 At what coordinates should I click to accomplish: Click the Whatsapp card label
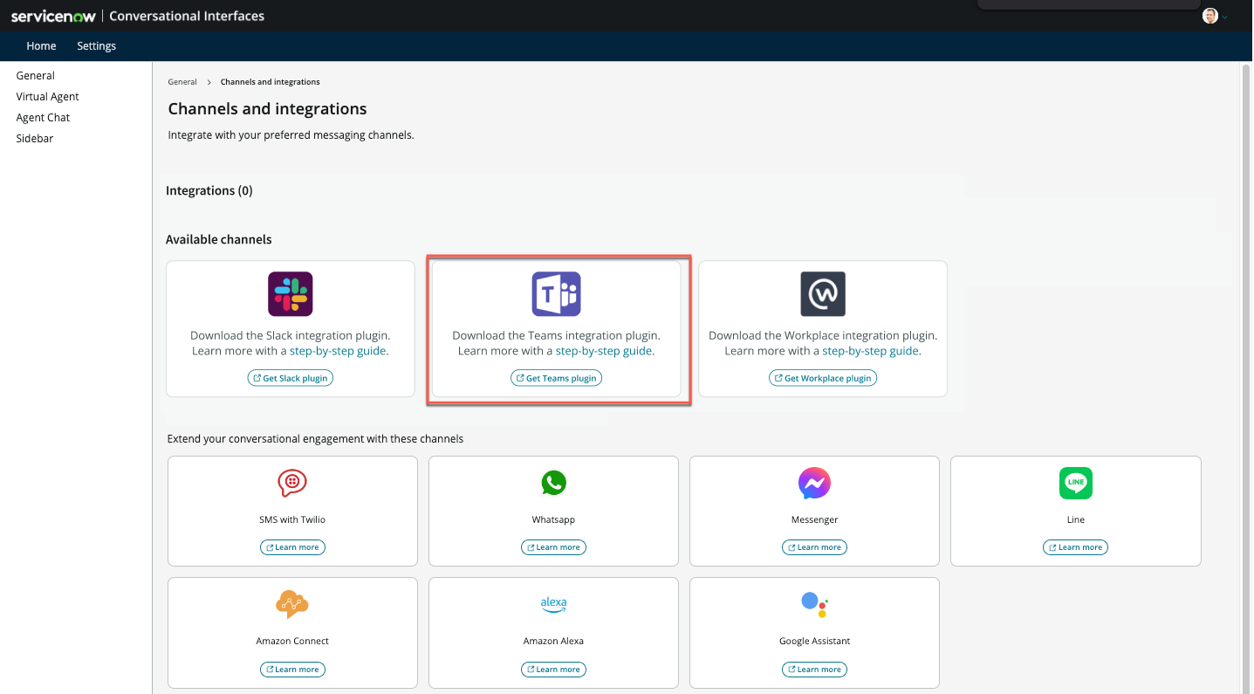click(x=553, y=519)
